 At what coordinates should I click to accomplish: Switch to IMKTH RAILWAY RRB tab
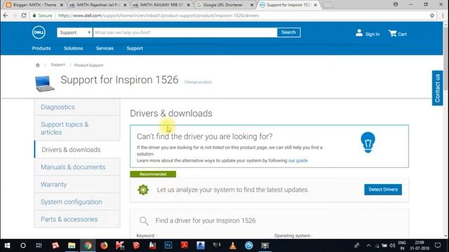click(x=161, y=5)
